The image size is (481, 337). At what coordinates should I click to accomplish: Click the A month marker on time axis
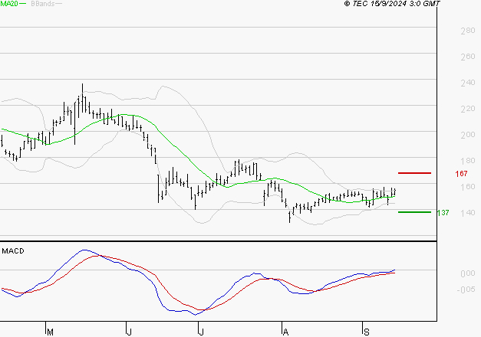tap(285, 332)
